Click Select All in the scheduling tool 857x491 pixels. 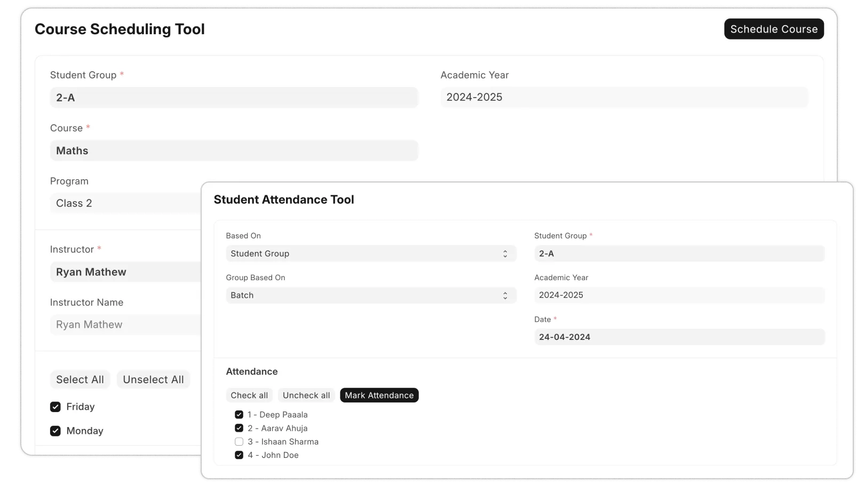(80, 379)
